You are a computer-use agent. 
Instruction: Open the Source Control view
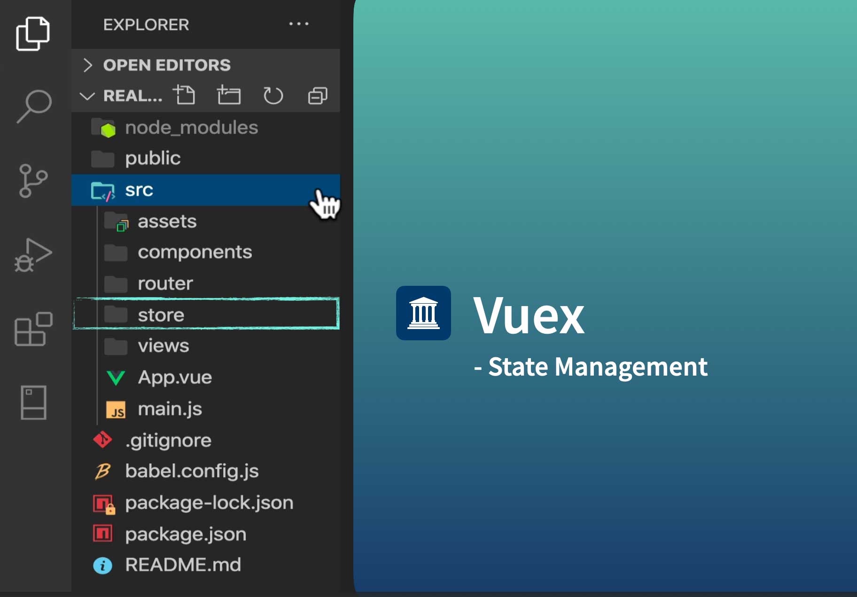tap(33, 181)
